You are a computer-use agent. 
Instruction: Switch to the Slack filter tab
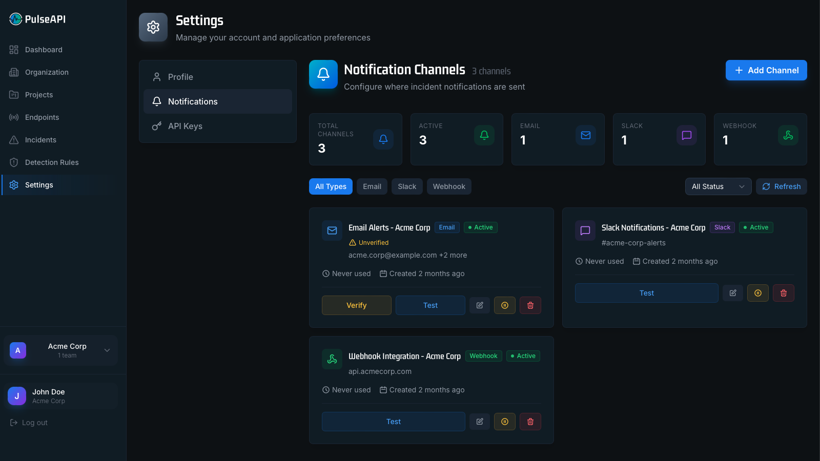pos(406,186)
